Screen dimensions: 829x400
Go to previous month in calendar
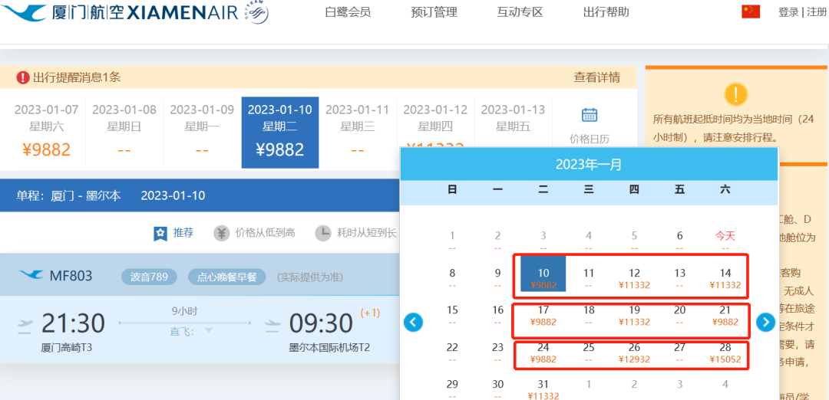coord(414,322)
